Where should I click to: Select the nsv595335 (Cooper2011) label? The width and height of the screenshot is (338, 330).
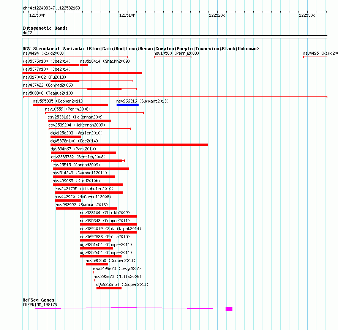[x=58, y=101]
